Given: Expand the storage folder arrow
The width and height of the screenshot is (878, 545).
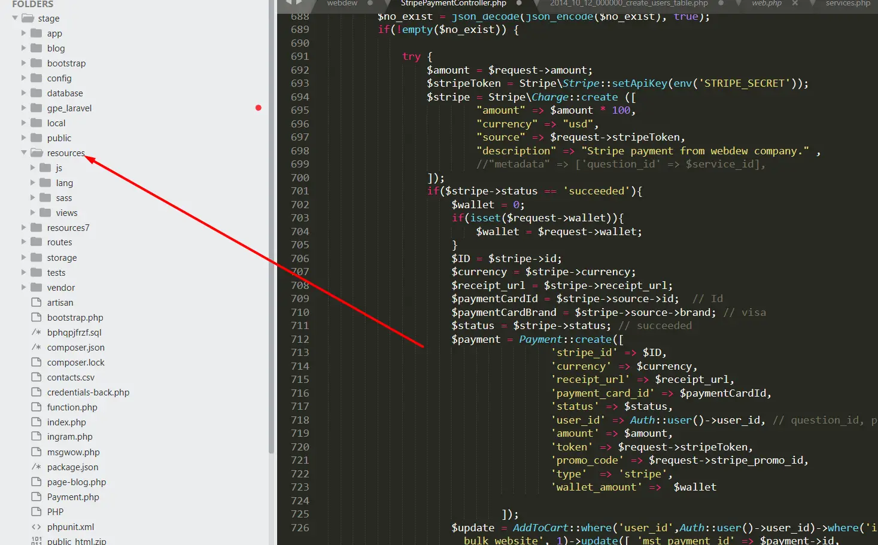Looking at the screenshot, I should click(x=24, y=257).
